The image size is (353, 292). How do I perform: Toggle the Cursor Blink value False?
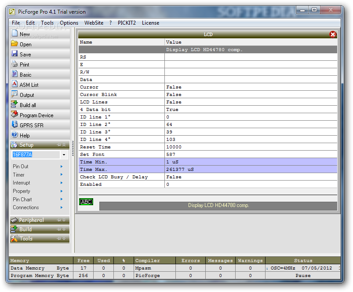(x=174, y=95)
